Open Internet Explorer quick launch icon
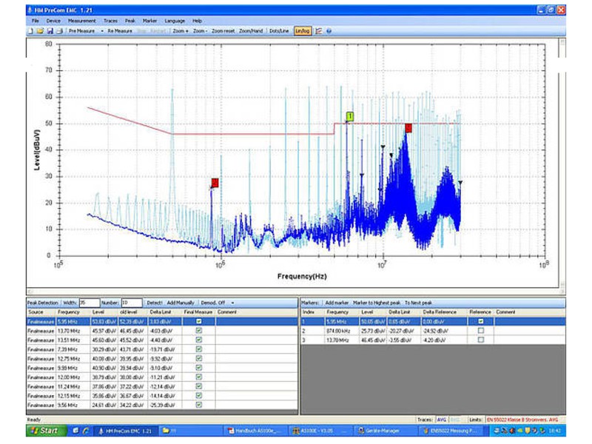Image resolution: width=592 pixels, height=444 pixels. tap(86, 431)
